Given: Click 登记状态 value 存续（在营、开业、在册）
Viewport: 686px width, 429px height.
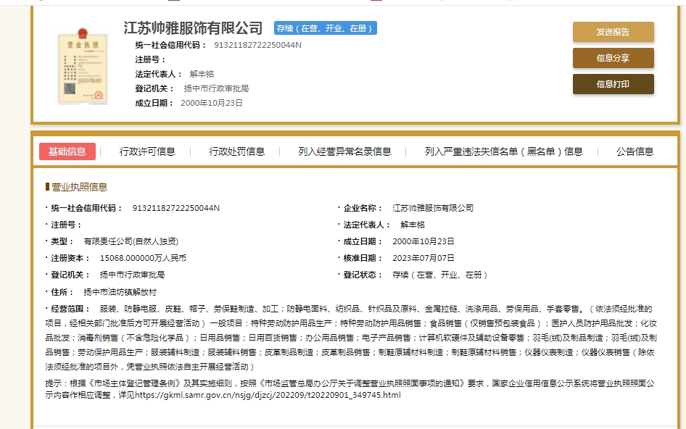Looking at the screenshot, I should click(439, 275).
